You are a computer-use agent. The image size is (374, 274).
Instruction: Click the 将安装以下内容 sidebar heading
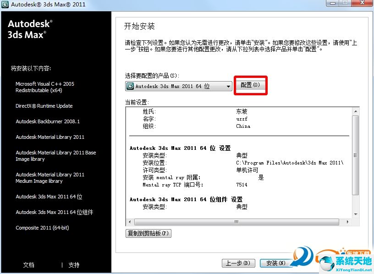pyautogui.click(x=31, y=68)
